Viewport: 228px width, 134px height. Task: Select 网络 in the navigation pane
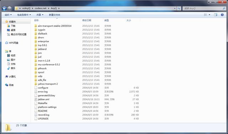click(x=11, y=85)
